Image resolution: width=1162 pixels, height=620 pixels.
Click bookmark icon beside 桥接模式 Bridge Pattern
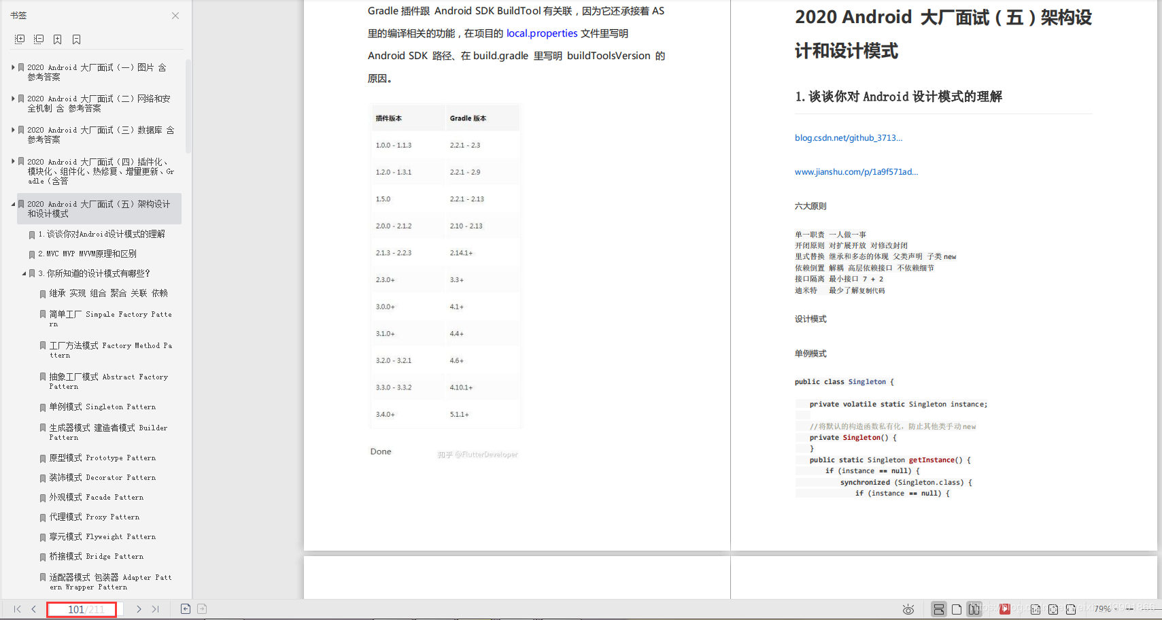click(x=43, y=557)
